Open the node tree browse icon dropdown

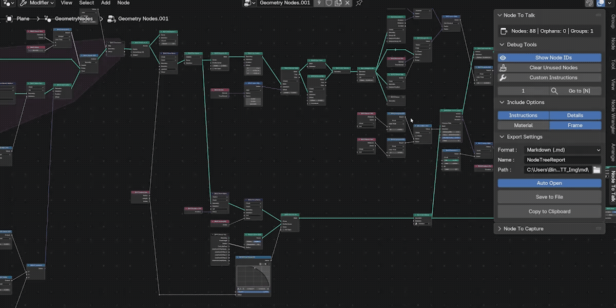click(249, 3)
